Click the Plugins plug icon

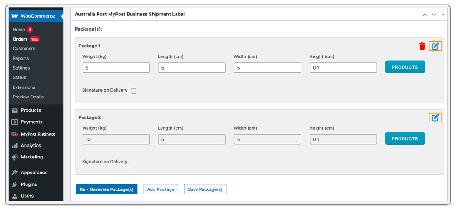pos(15,184)
